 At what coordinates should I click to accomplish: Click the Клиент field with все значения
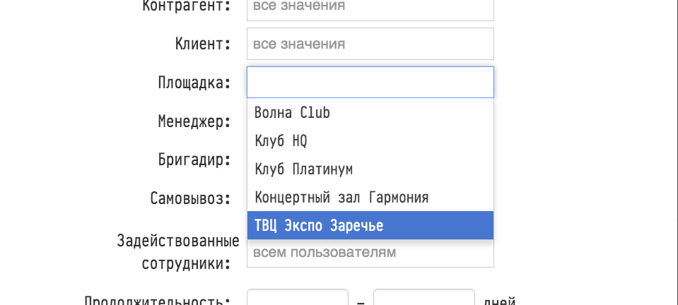click(370, 44)
